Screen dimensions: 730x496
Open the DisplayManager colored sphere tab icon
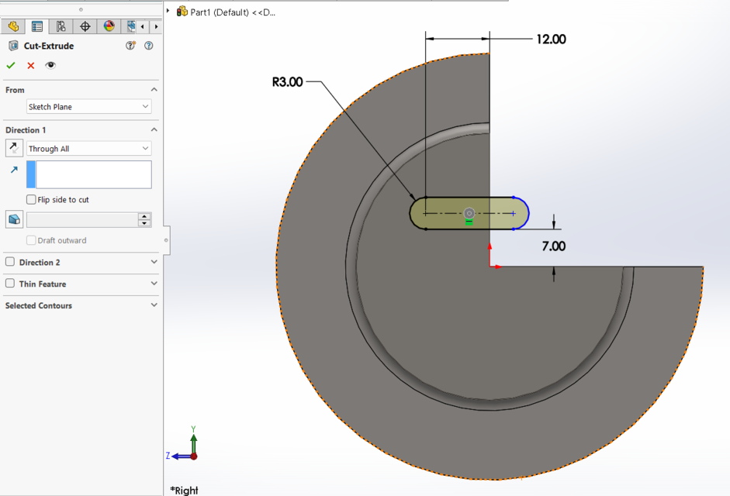(x=108, y=26)
